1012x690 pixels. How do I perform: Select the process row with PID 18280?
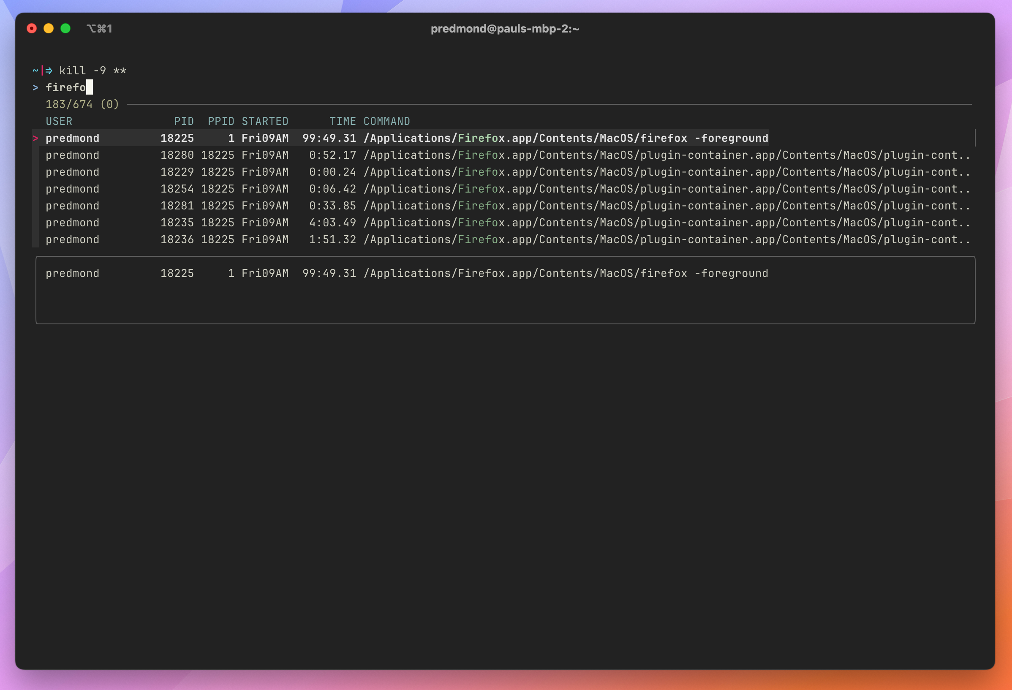coord(508,155)
